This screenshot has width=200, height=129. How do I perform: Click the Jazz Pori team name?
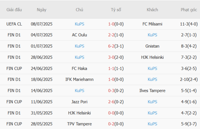click(79, 102)
